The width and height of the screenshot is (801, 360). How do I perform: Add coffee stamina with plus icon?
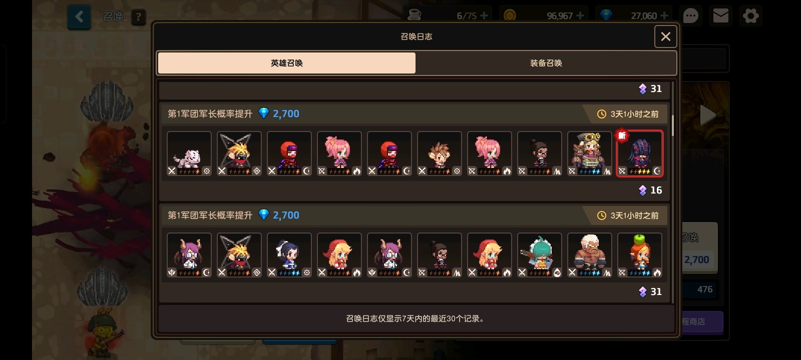pyautogui.click(x=484, y=16)
